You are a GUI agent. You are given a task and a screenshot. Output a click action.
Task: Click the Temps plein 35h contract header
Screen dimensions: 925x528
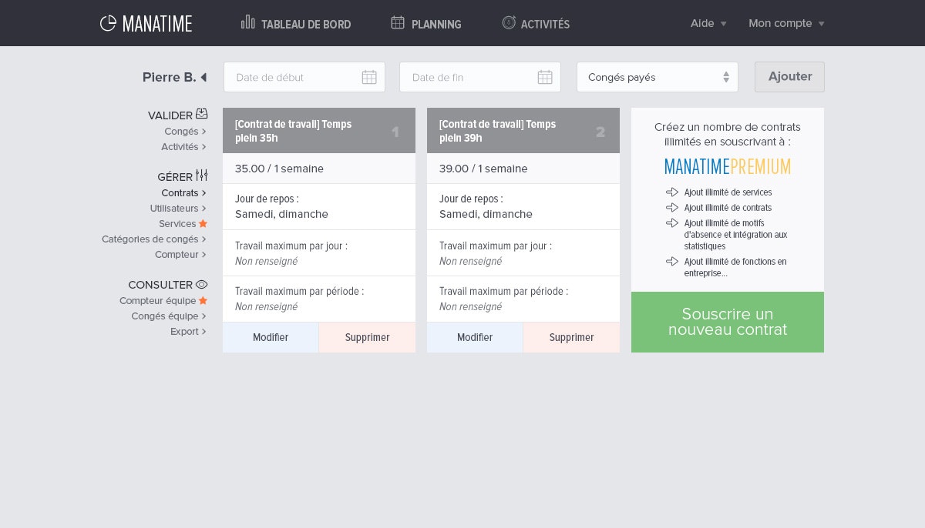point(319,131)
